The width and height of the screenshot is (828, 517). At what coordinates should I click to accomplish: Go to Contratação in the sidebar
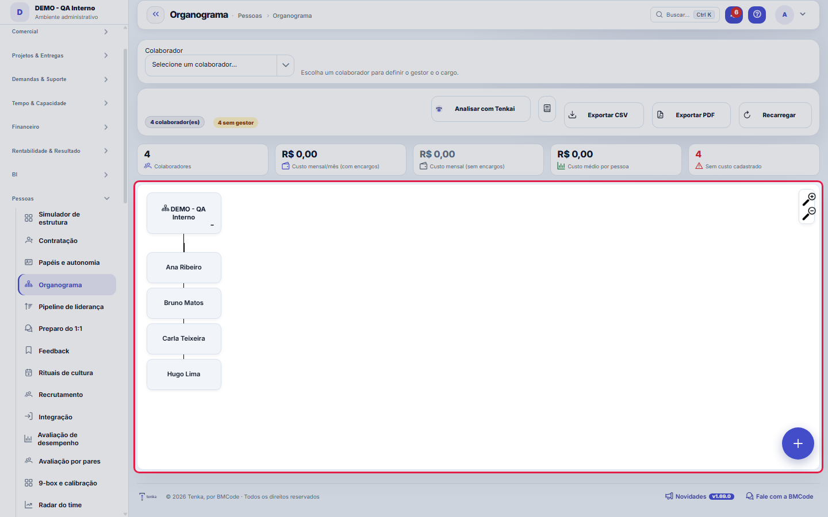(67, 241)
